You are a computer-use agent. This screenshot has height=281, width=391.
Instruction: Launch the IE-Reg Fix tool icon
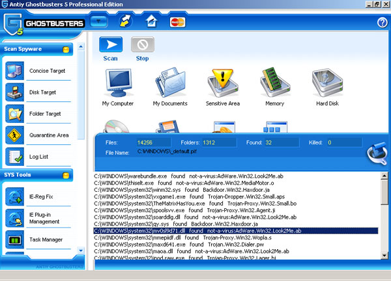[15, 196]
